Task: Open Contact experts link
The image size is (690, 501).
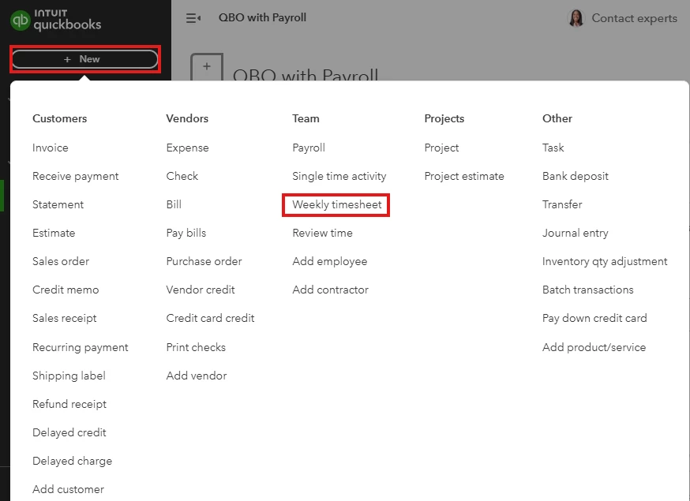Action: pos(634,18)
